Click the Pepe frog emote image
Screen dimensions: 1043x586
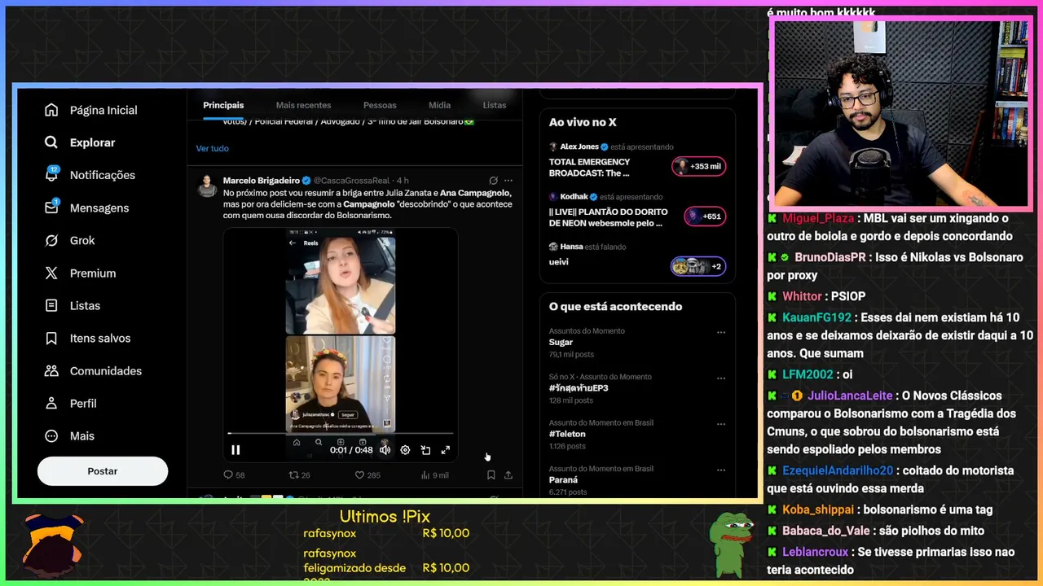click(x=733, y=543)
